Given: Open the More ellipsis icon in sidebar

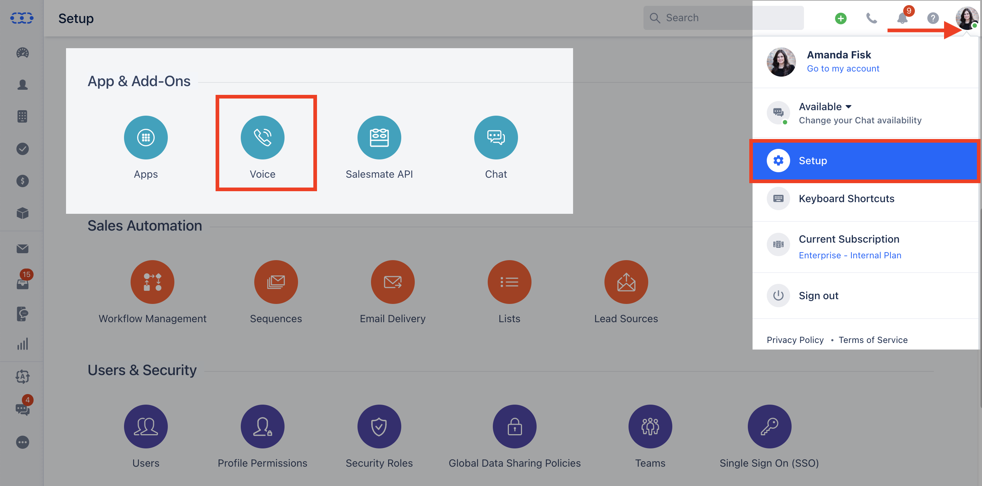Looking at the screenshot, I should tap(23, 442).
